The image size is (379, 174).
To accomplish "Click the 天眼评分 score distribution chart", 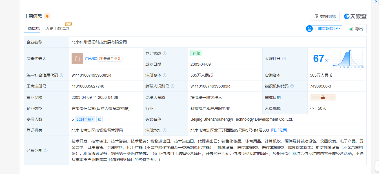I will 348,59.
